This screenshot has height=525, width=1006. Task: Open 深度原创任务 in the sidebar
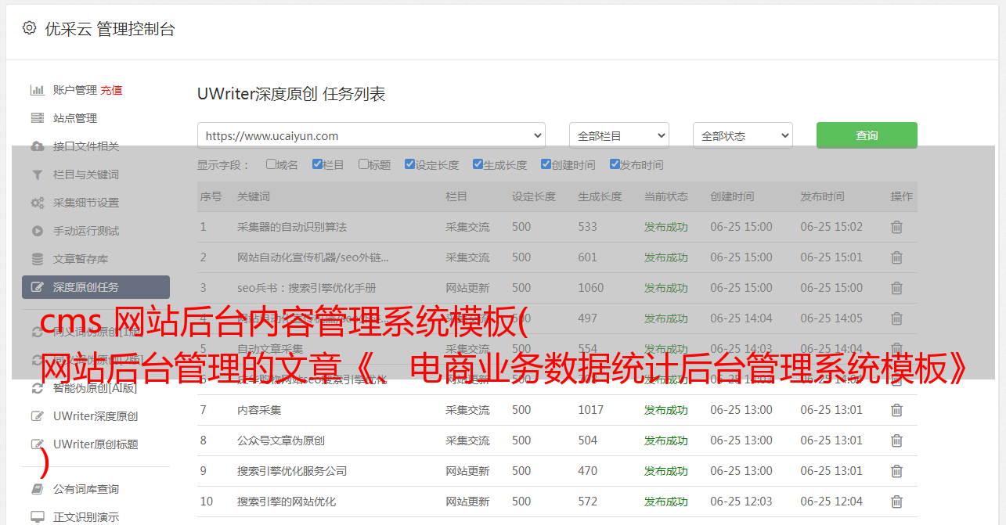(96, 287)
